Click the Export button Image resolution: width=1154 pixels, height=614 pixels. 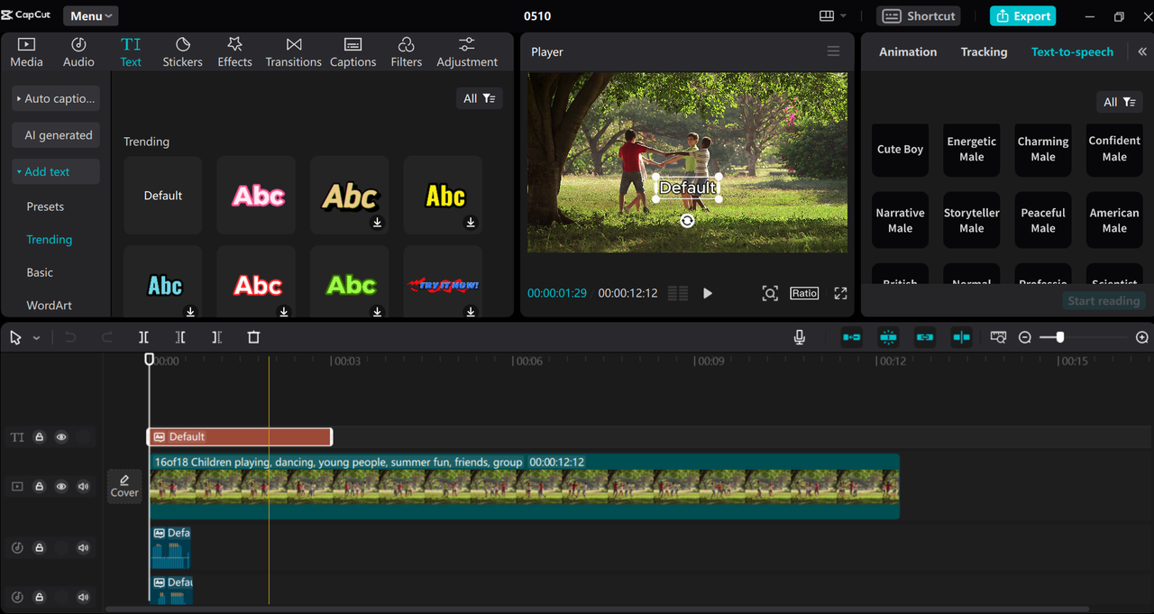pos(1022,15)
